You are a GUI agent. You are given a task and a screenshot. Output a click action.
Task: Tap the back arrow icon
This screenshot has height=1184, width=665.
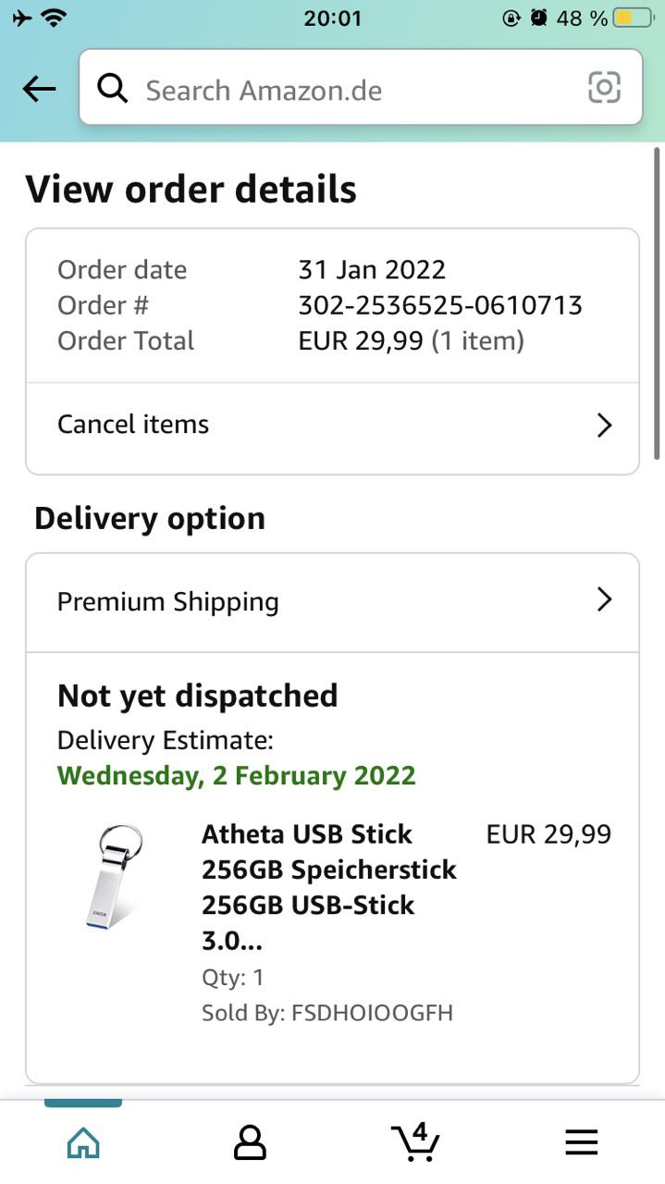40,89
